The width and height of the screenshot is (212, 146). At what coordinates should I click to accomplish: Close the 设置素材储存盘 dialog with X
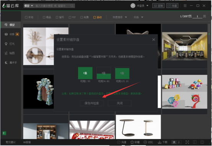153,40
